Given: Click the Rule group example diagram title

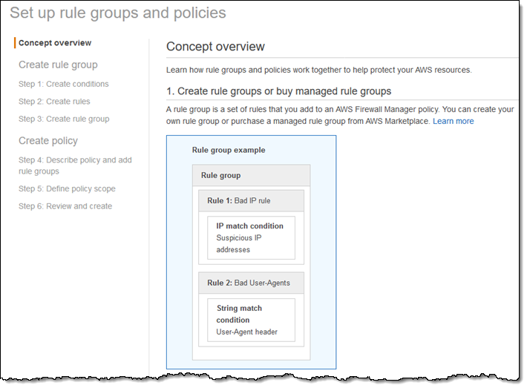Looking at the screenshot, I should pos(229,150).
